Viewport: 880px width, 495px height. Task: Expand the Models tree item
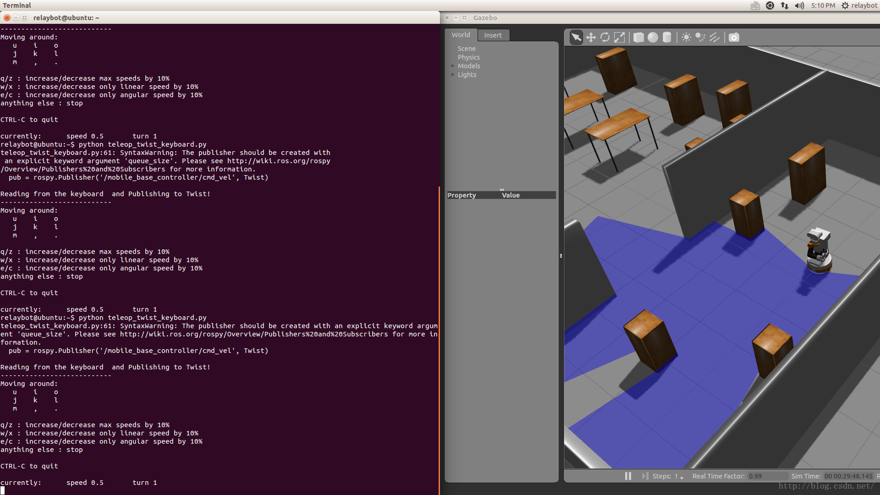click(x=453, y=66)
